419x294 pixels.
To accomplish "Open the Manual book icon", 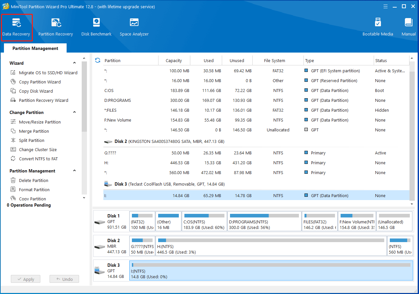I will click(x=409, y=27).
